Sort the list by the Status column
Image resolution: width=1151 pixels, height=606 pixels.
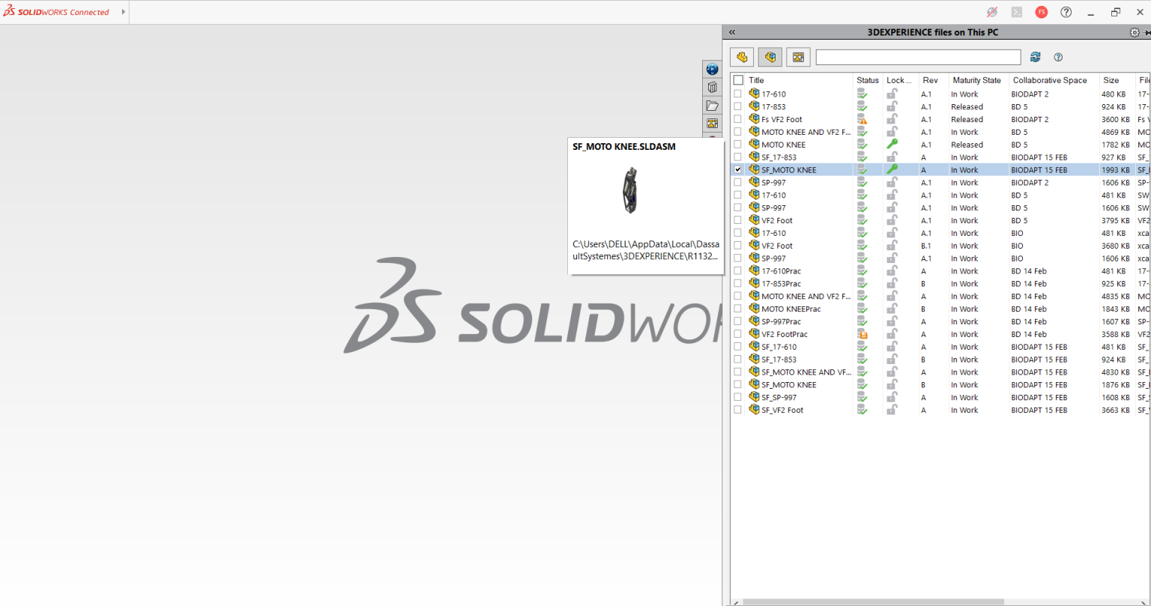(868, 80)
